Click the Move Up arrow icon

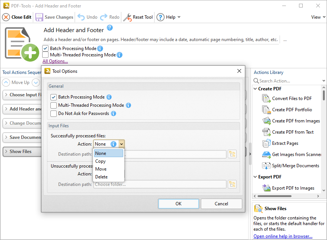coord(6,82)
